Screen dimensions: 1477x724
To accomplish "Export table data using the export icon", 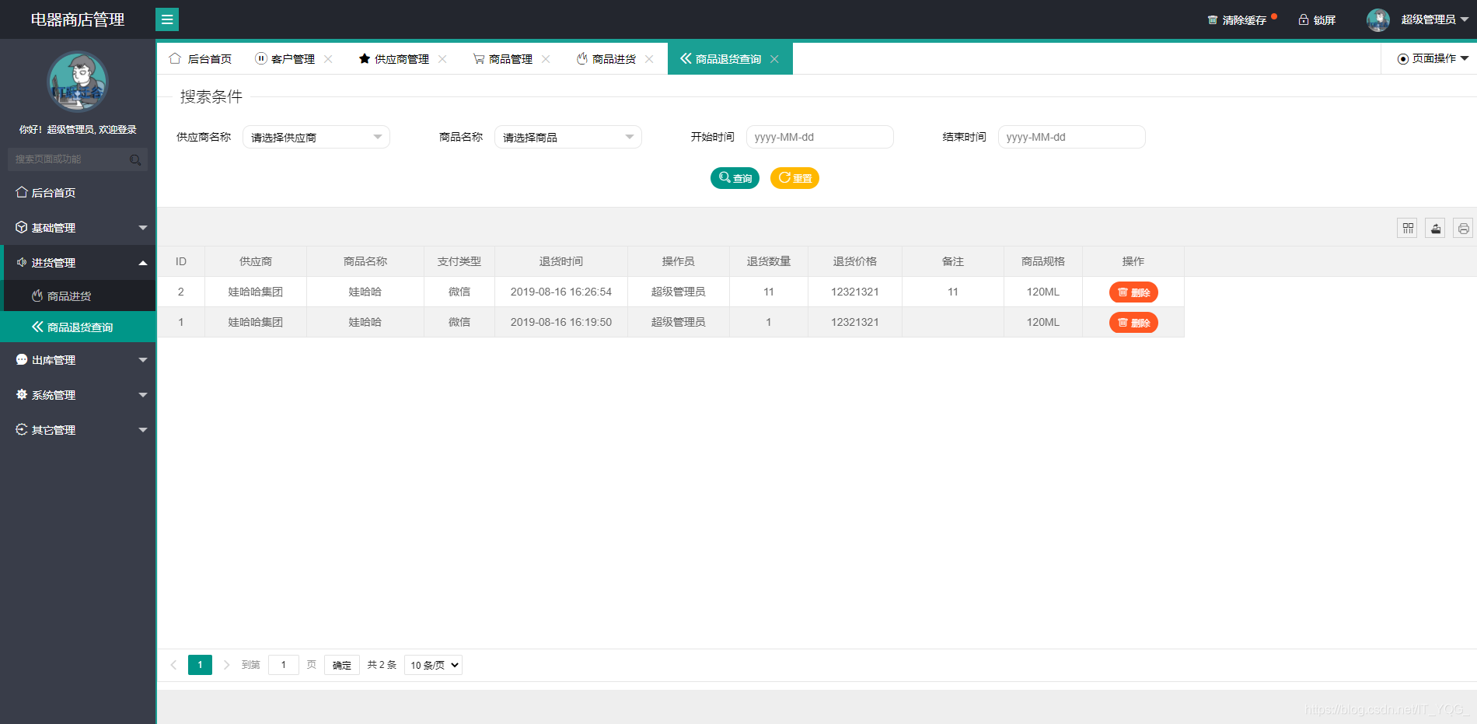I will click(1435, 228).
